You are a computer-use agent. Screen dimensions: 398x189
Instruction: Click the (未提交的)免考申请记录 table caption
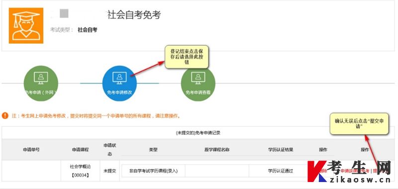coord(198,133)
